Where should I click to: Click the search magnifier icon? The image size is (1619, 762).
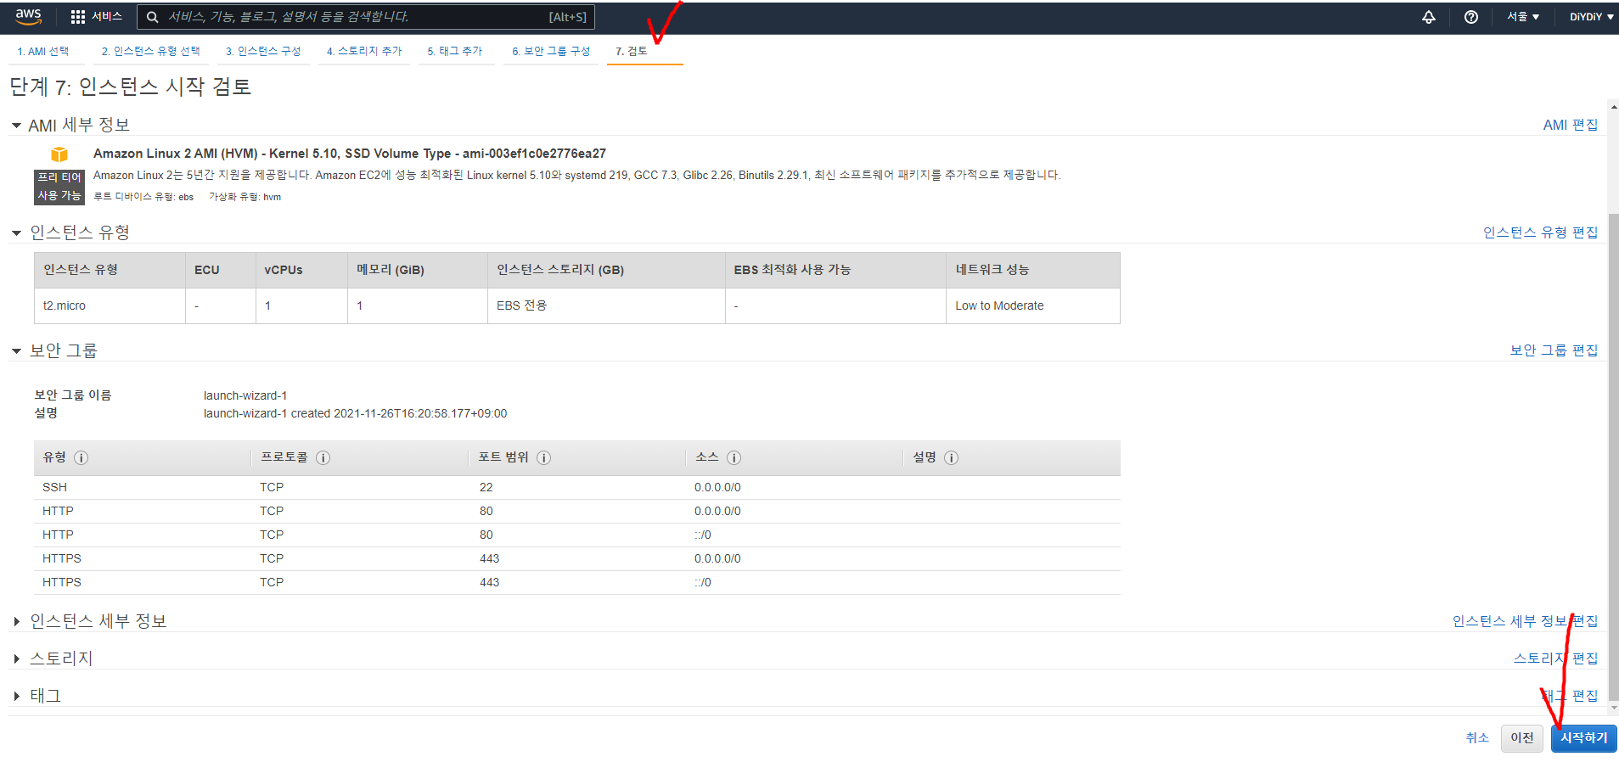153,17
